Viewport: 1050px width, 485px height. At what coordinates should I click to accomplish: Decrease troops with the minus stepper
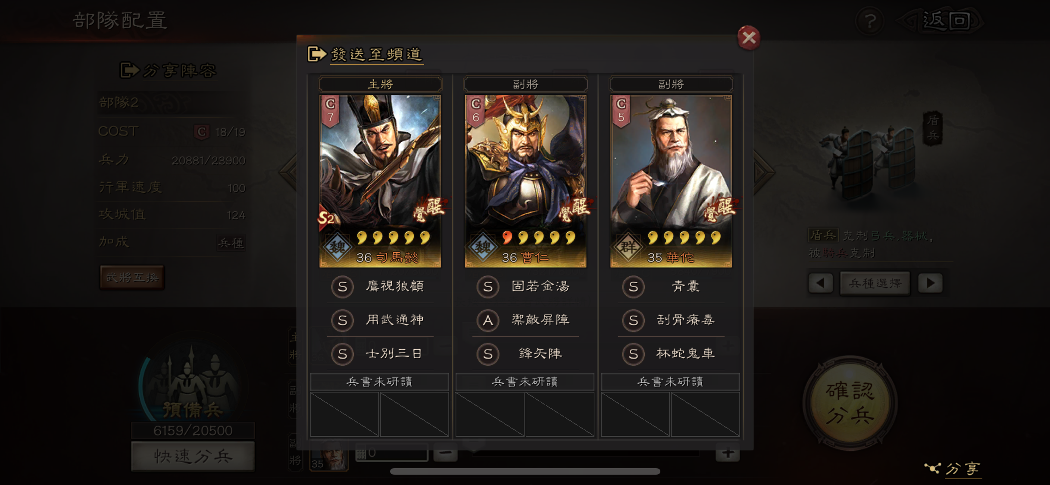click(x=445, y=453)
